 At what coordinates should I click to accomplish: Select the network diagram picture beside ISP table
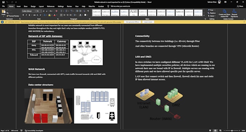point(86,52)
